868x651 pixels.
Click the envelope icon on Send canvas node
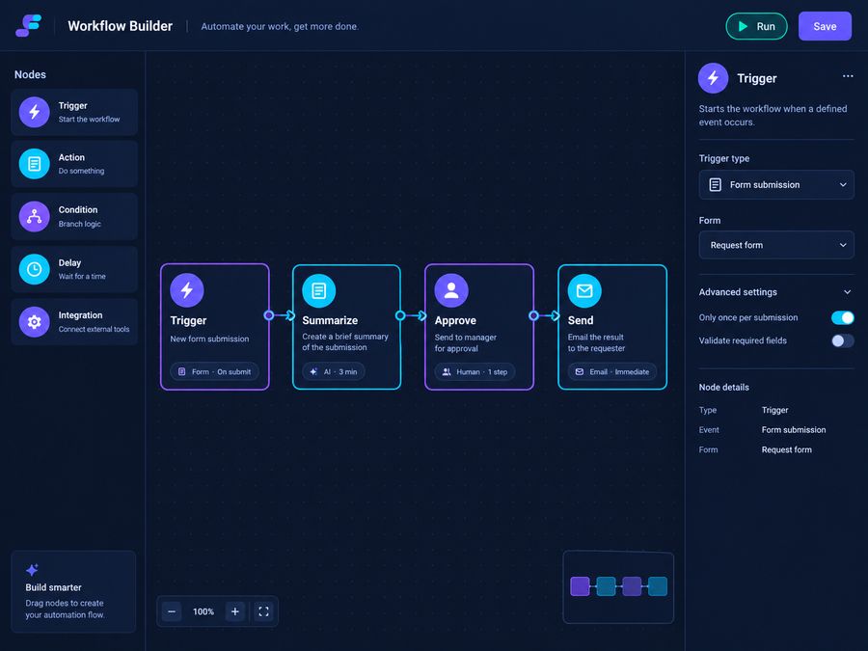tap(584, 290)
